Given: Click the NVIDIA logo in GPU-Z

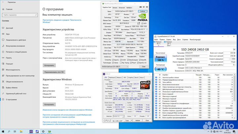Looking at the screenshot, I should point(142,18).
